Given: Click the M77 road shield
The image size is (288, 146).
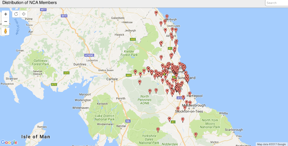Looking at the screenshot, I should coord(43,10).
